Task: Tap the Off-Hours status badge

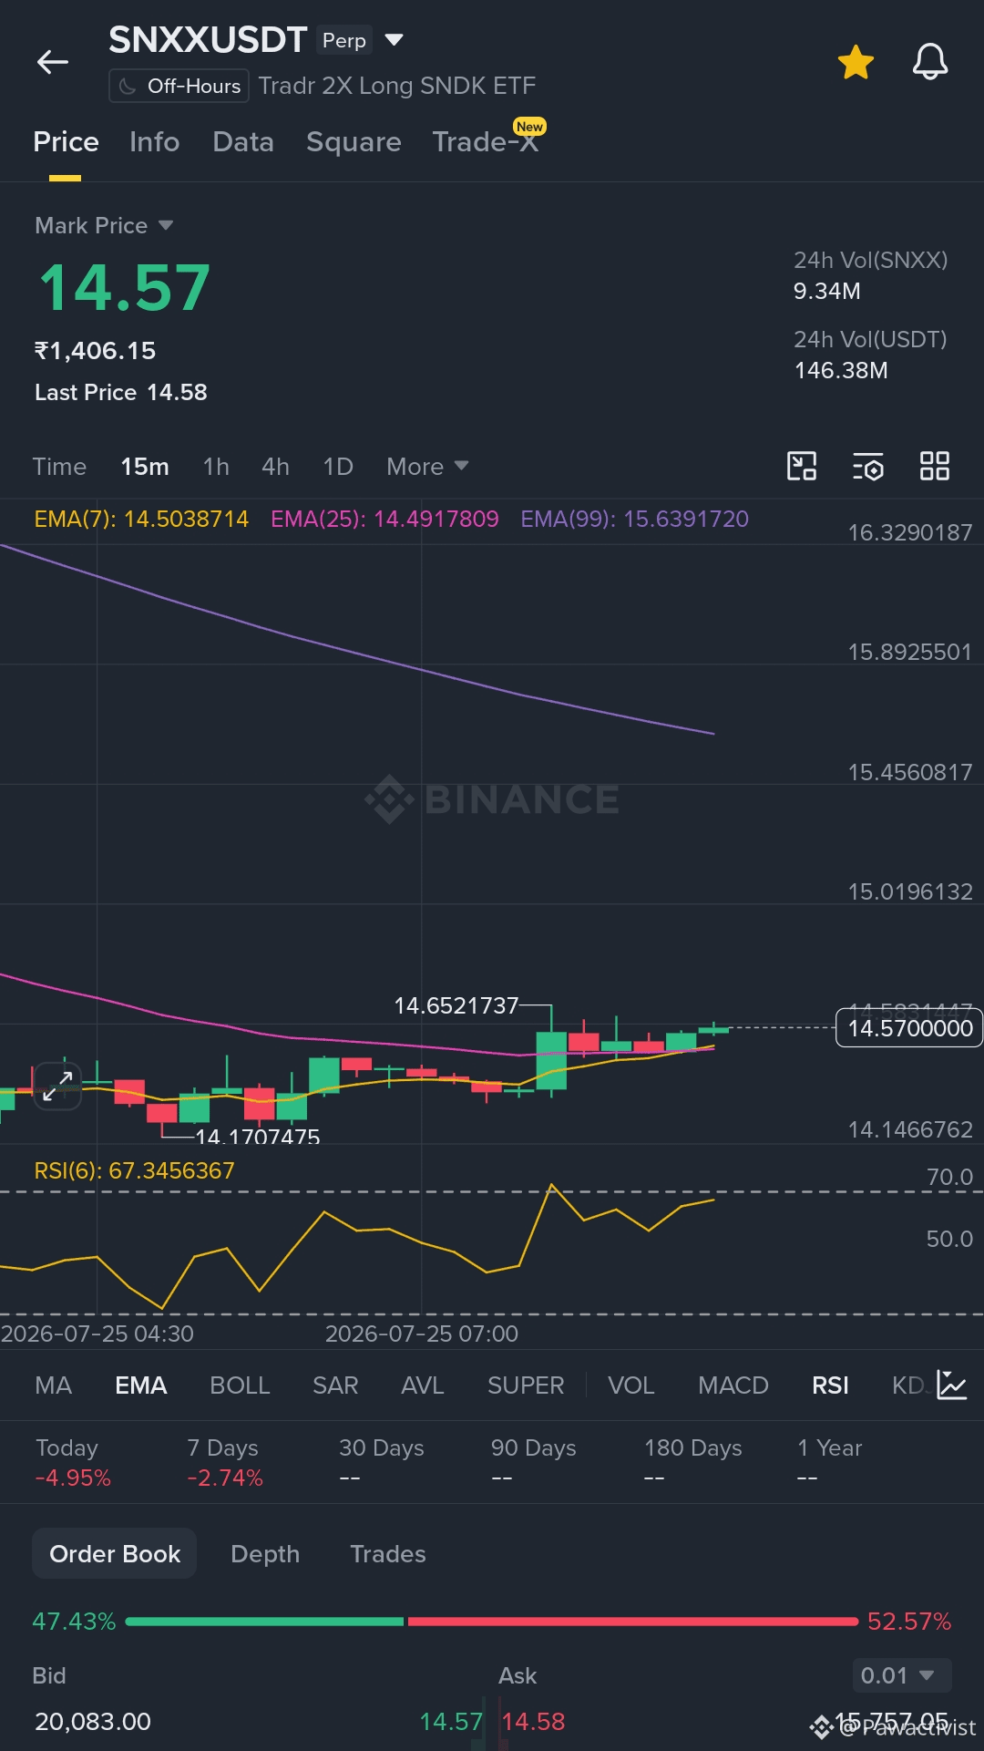Action: pyautogui.click(x=179, y=87)
